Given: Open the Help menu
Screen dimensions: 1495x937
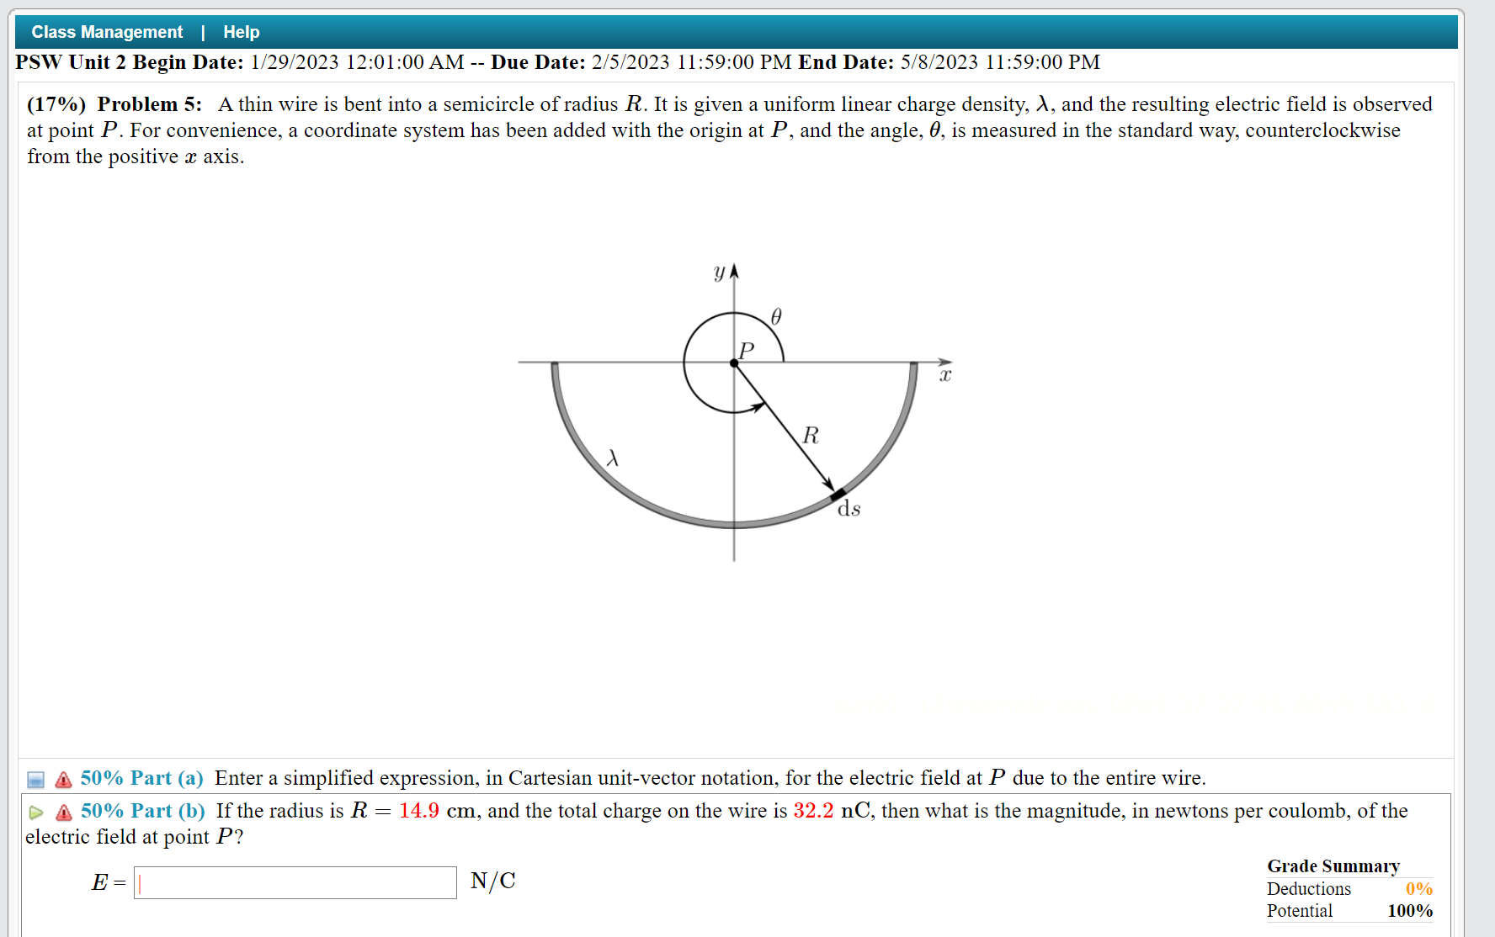Looking at the screenshot, I should coord(241,31).
